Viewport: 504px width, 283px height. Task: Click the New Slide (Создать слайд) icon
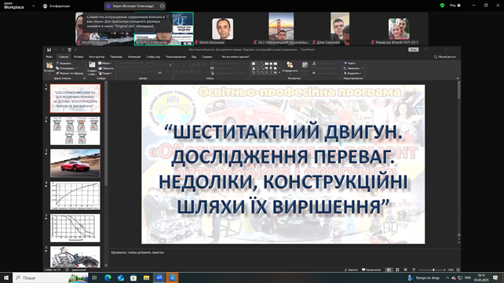(92, 65)
